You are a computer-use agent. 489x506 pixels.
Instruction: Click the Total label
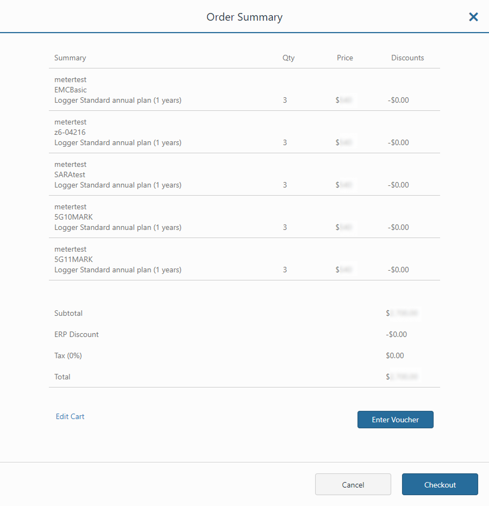62,377
